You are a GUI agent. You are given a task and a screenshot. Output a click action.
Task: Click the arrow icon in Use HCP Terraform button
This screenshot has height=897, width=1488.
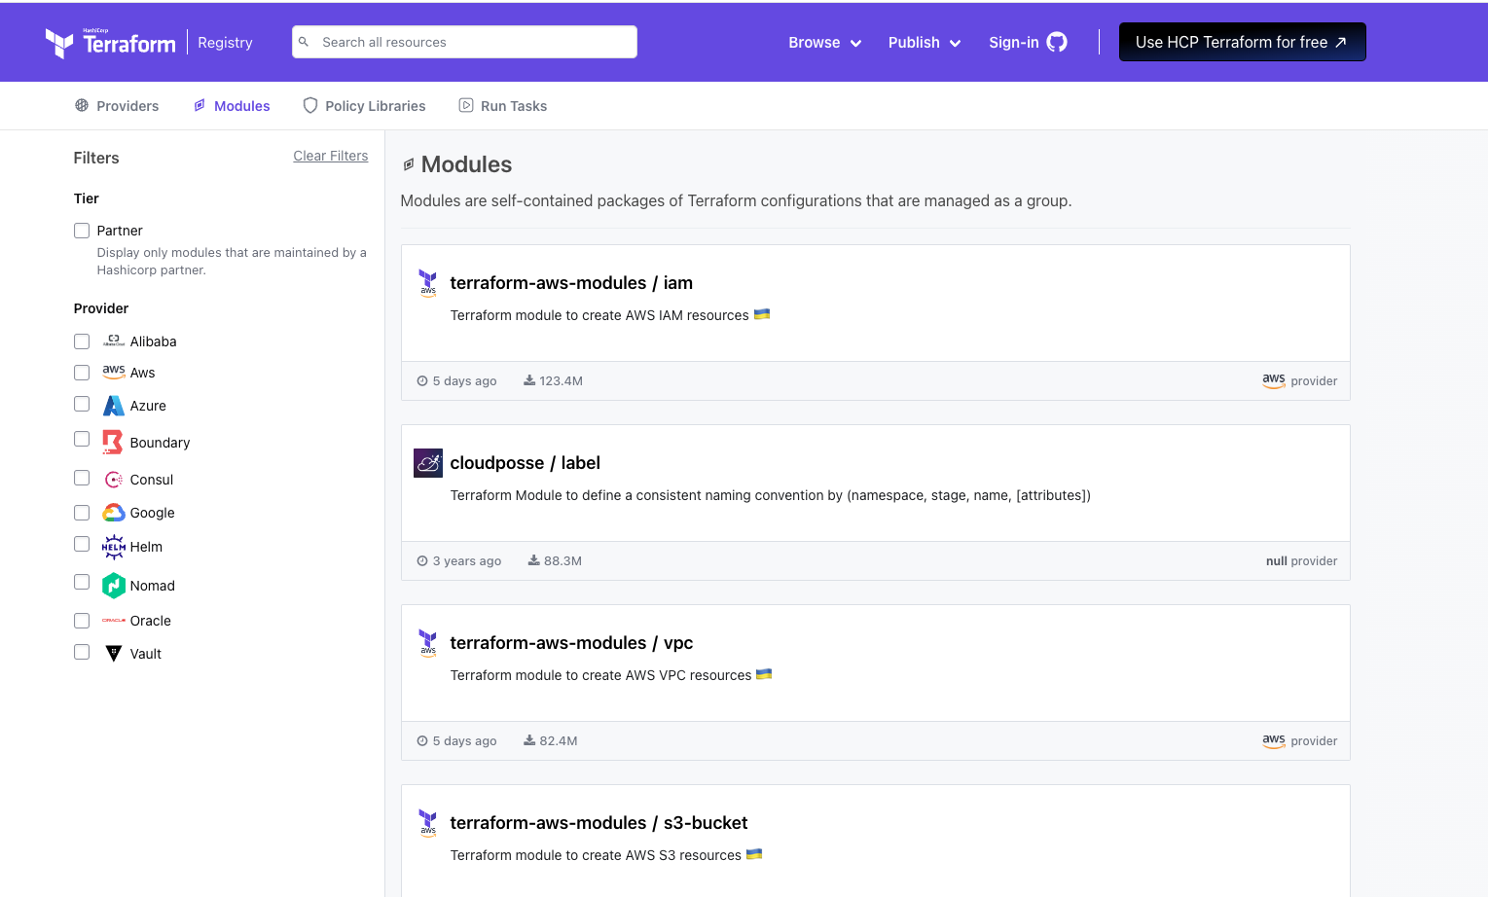(x=1340, y=42)
